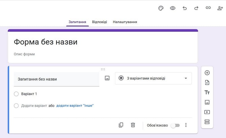Open the З варіантами відповіді type dropdown
The image size is (226, 138).
(153, 78)
